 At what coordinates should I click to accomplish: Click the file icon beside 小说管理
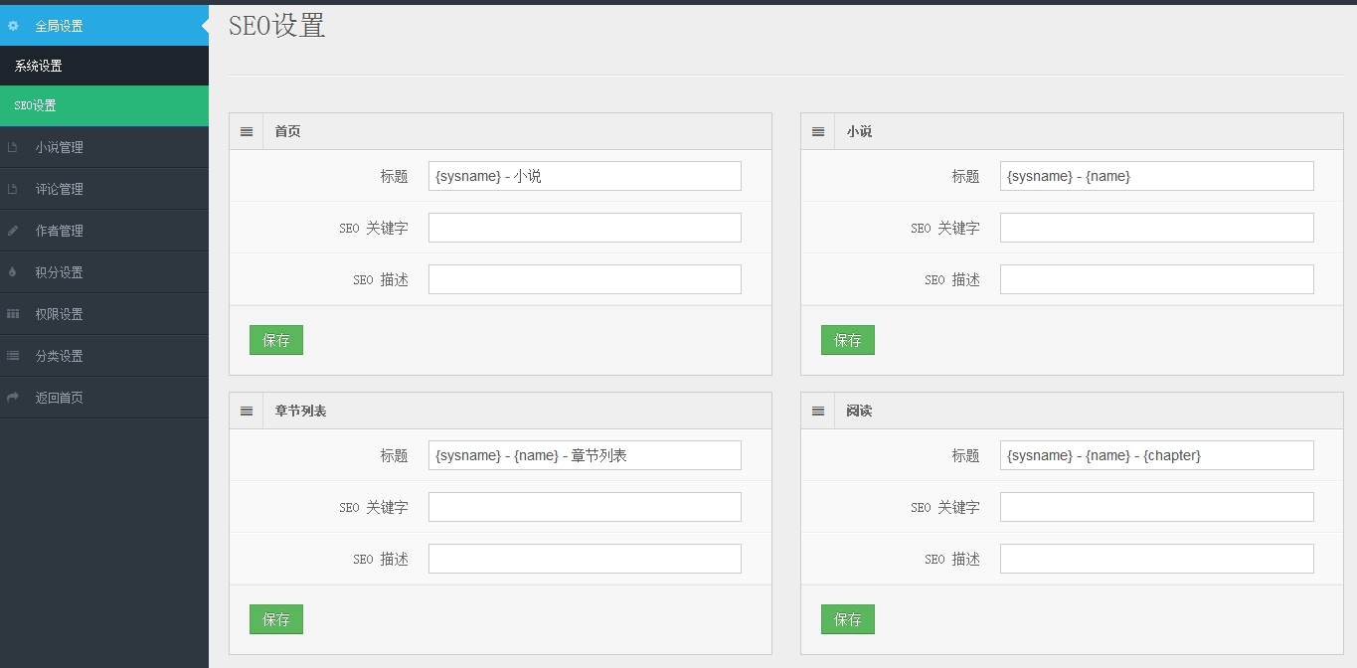(13, 147)
